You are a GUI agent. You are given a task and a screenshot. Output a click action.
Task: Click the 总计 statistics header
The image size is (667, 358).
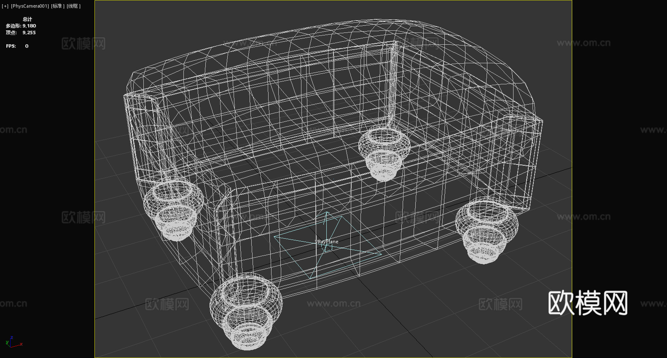point(27,19)
